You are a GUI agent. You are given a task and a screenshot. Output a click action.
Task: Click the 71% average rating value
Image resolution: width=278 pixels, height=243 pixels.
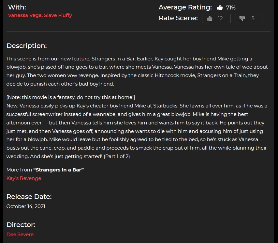pos(231,8)
